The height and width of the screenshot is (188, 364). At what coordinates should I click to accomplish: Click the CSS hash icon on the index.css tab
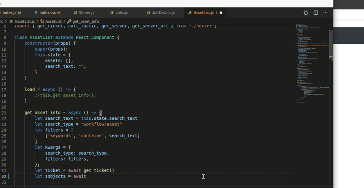36,12
